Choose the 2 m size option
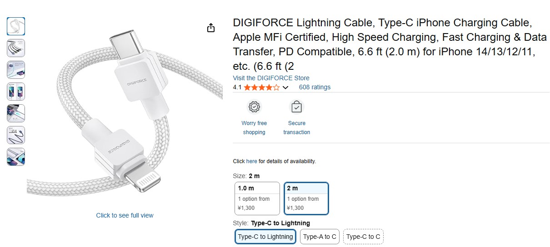550x247 pixels. pos(306,199)
